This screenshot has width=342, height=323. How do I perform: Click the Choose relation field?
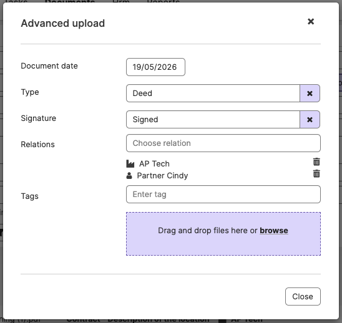223,143
